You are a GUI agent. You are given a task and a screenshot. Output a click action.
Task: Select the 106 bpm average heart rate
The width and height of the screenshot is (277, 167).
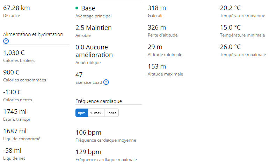[88, 132]
